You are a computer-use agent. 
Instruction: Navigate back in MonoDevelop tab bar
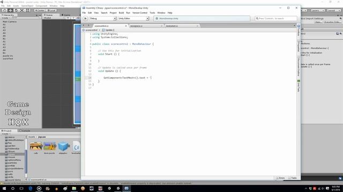pos(84,26)
